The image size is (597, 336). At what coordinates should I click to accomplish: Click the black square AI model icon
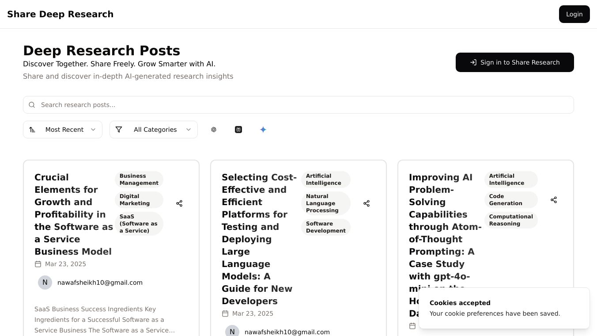[238, 130]
